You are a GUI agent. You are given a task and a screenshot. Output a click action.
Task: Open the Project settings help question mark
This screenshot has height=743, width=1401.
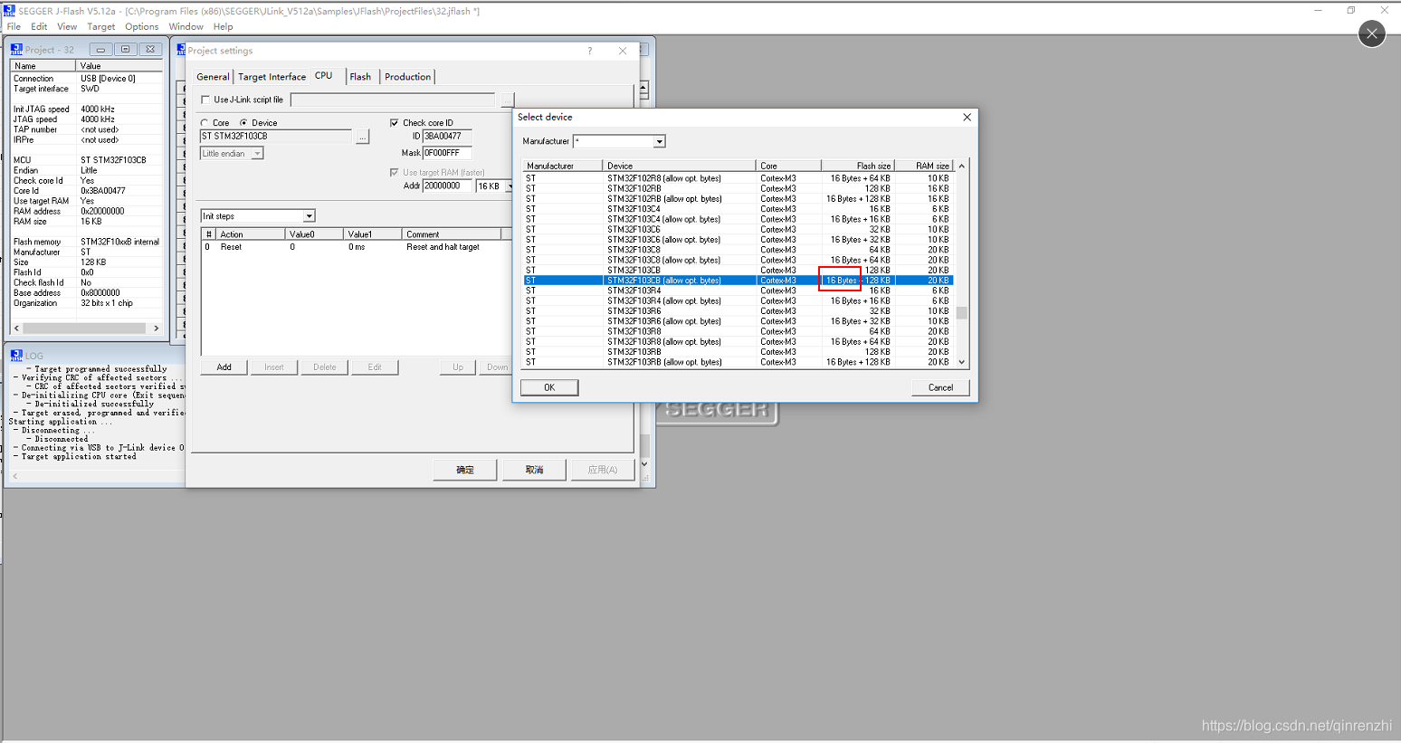(x=590, y=51)
